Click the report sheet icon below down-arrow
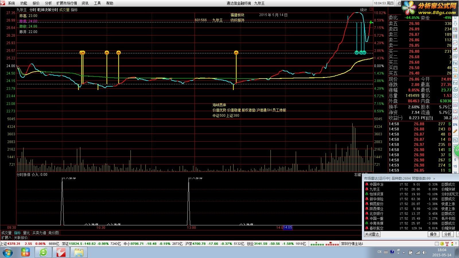Screen dimensions: 459x258 (x=455, y=30)
